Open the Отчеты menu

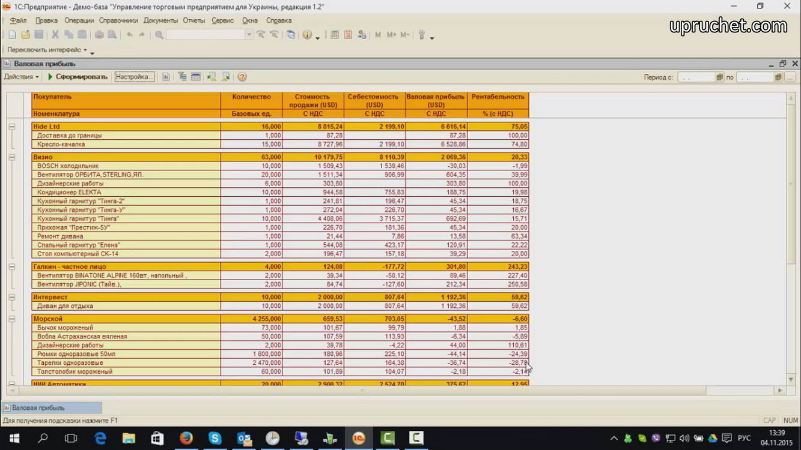tap(194, 20)
